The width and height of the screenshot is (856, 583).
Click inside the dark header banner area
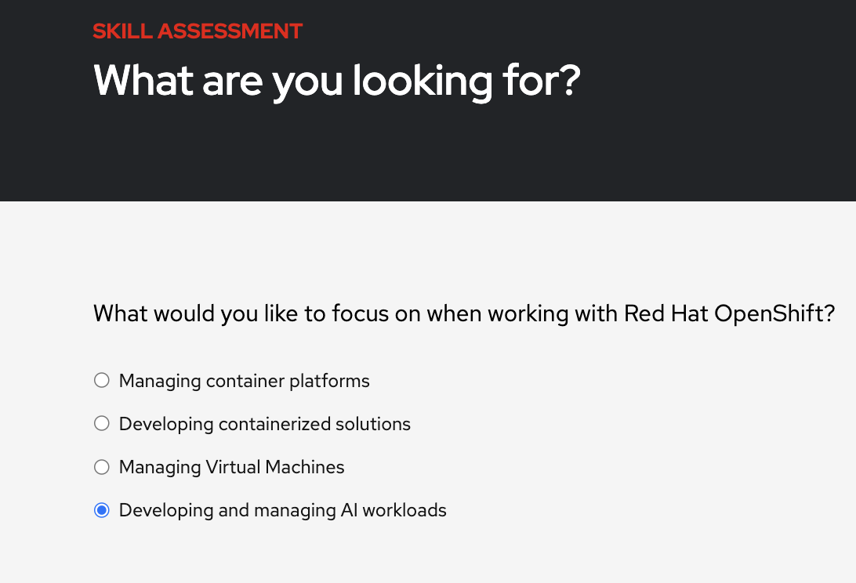tap(428, 149)
